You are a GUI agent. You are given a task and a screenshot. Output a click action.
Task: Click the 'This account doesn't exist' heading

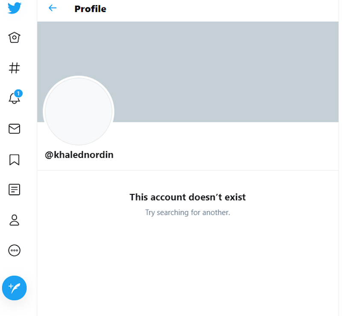(187, 197)
